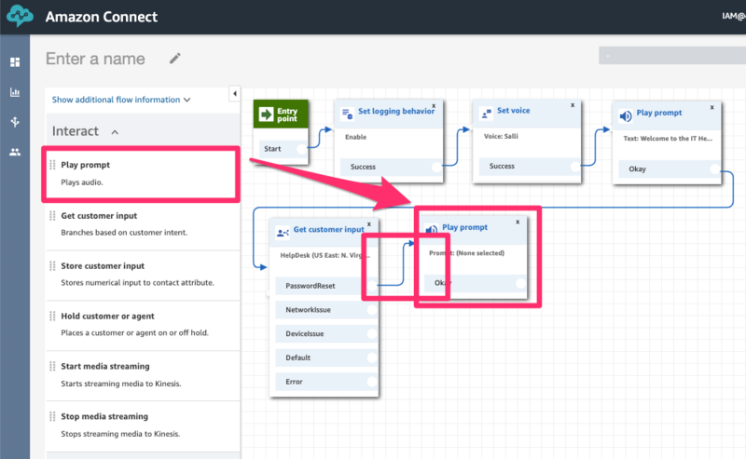Collapse the Interact section

[x=115, y=132]
